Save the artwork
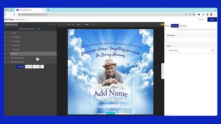 [x=212, y=20]
